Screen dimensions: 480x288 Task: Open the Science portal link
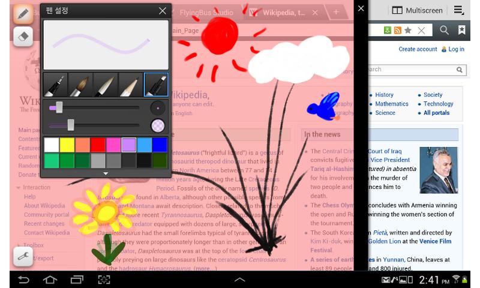coord(385,113)
